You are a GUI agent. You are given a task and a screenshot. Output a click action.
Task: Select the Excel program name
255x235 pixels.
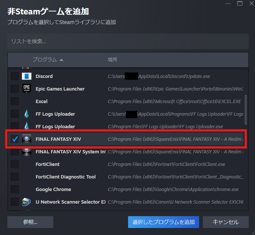click(x=41, y=101)
